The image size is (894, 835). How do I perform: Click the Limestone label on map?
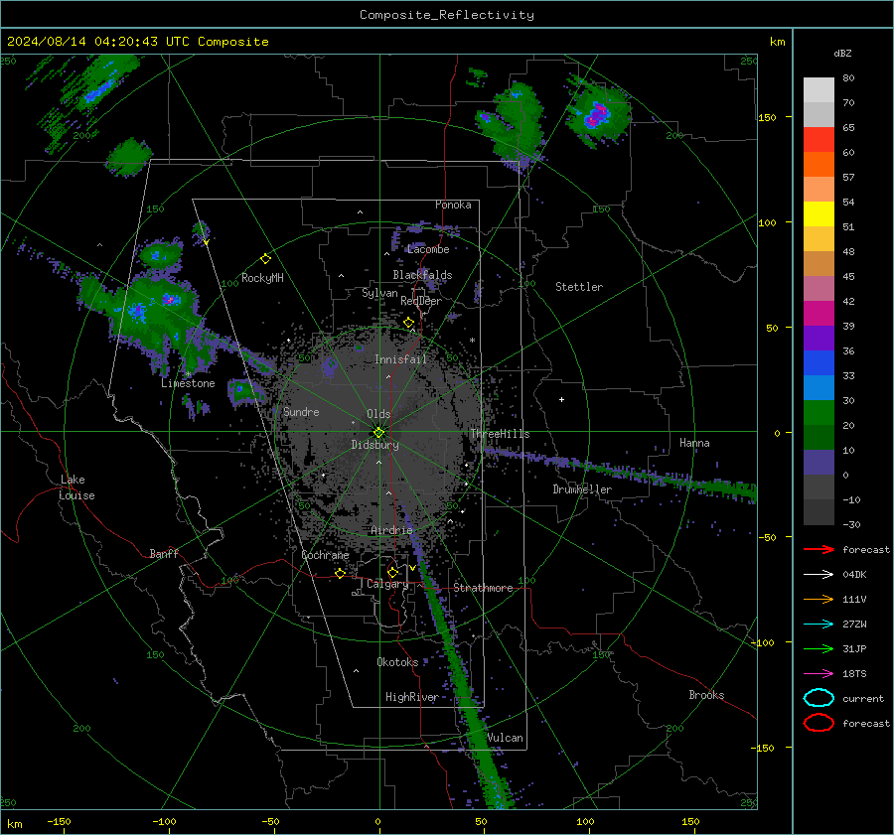pyautogui.click(x=188, y=383)
